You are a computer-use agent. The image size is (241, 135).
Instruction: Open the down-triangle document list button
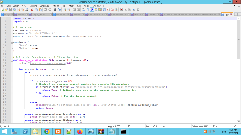pyautogui.click(x=235, y=6)
